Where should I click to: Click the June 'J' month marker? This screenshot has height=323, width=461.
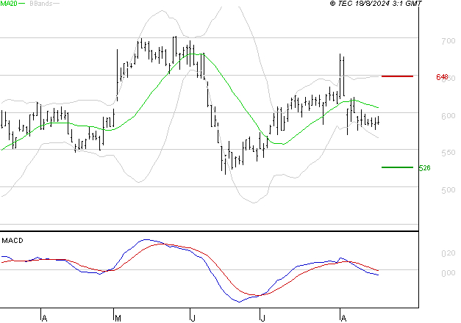click(x=193, y=318)
